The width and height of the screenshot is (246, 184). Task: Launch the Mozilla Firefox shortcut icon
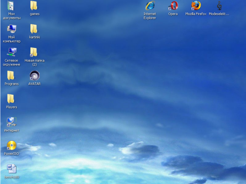196,6
